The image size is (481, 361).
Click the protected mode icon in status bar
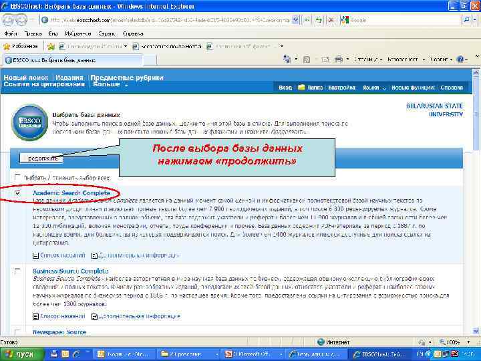coord(422,342)
